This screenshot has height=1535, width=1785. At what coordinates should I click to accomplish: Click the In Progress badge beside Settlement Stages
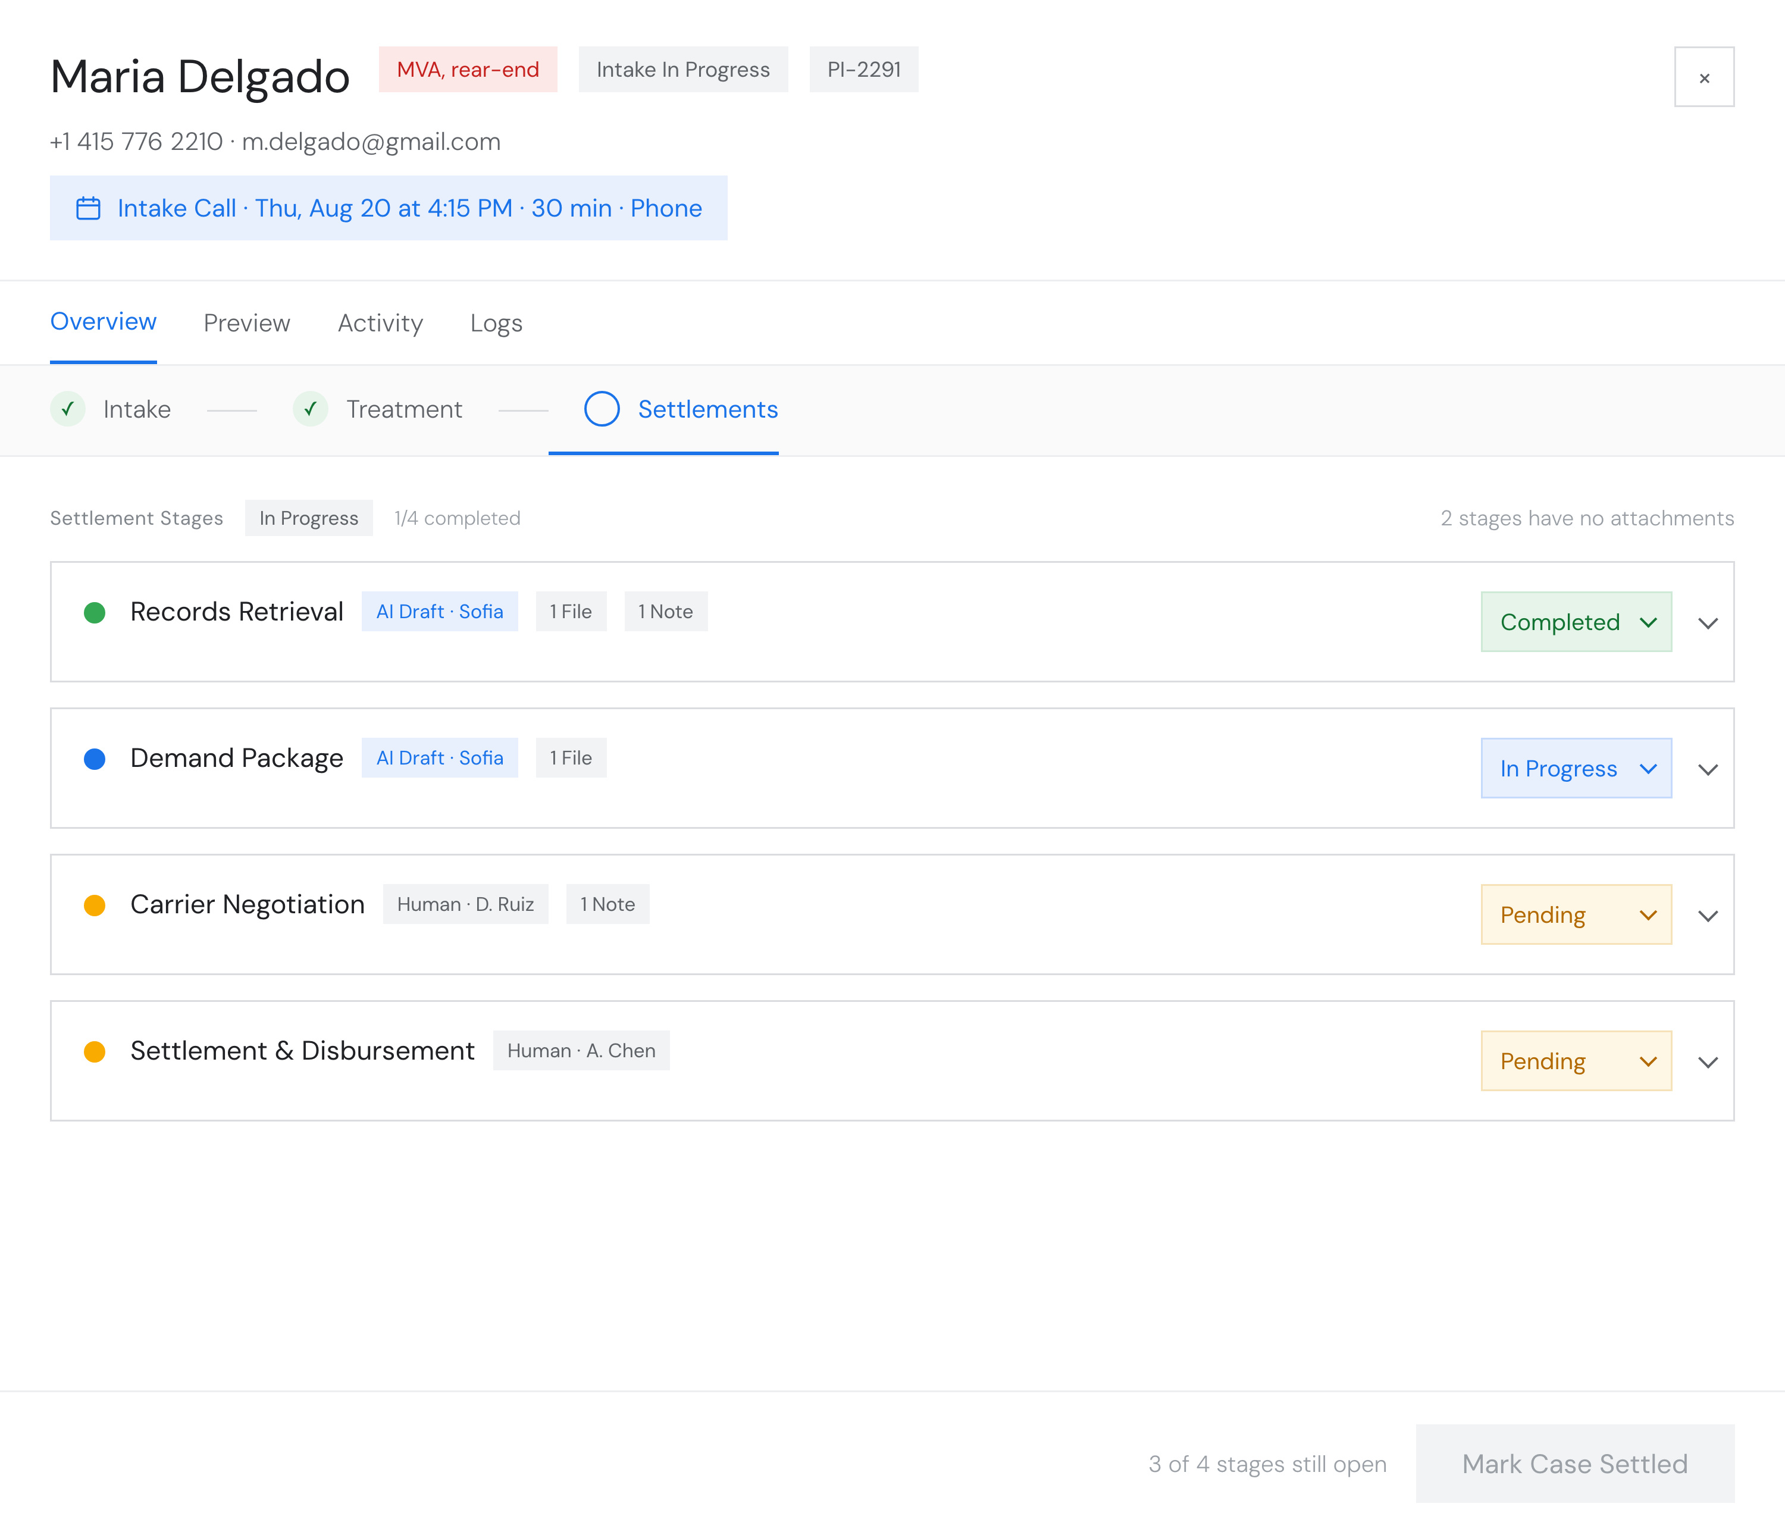[308, 518]
